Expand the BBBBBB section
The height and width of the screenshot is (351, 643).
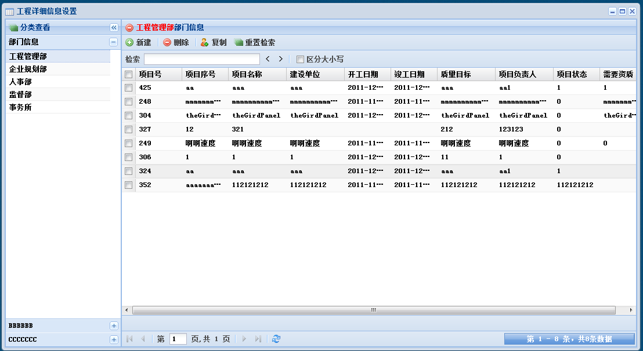(x=114, y=326)
